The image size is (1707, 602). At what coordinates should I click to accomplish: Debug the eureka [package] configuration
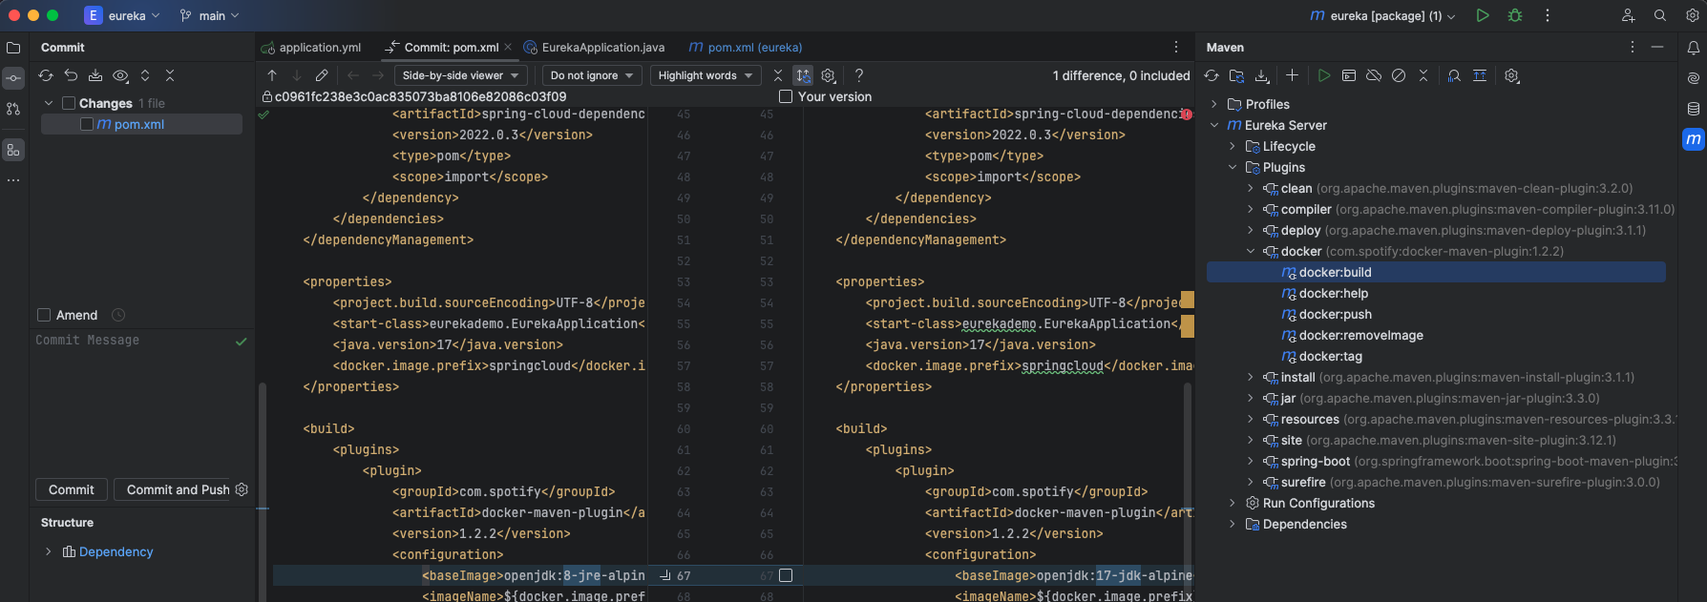coord(1515,15)
